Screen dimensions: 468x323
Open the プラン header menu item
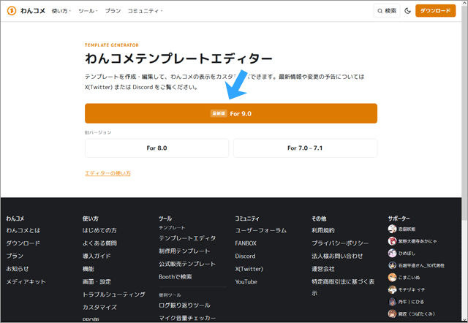coord(113,11)
